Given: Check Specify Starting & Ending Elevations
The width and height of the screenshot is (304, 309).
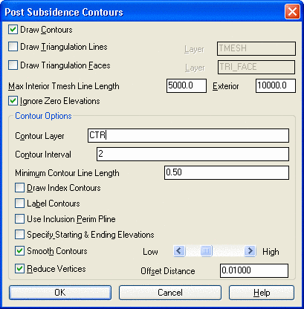Looking at the screenshot, I should point(19,234).
